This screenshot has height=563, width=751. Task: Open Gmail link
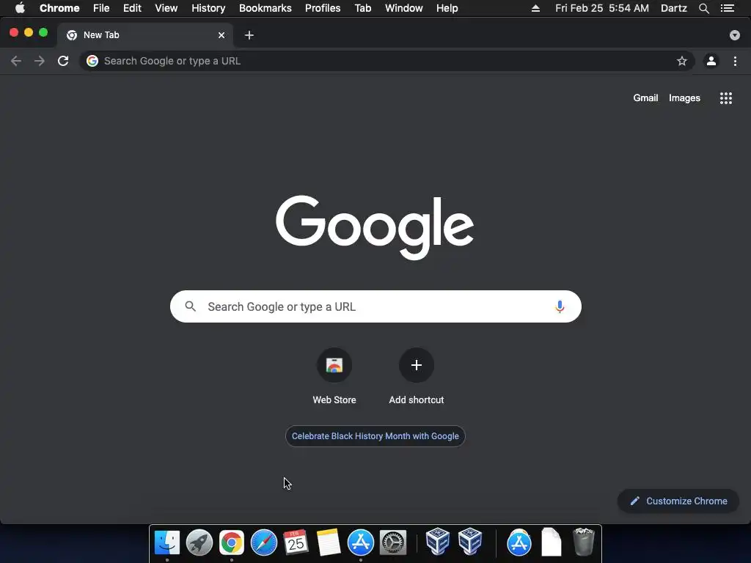coord(645,97)
